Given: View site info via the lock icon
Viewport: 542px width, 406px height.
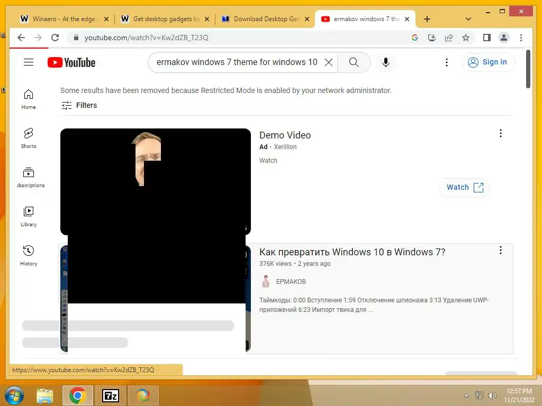Looking at the screenshot, I should coord(76,38).
